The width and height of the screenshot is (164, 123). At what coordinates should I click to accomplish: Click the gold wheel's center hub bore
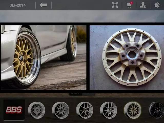[x=132, y=55]
